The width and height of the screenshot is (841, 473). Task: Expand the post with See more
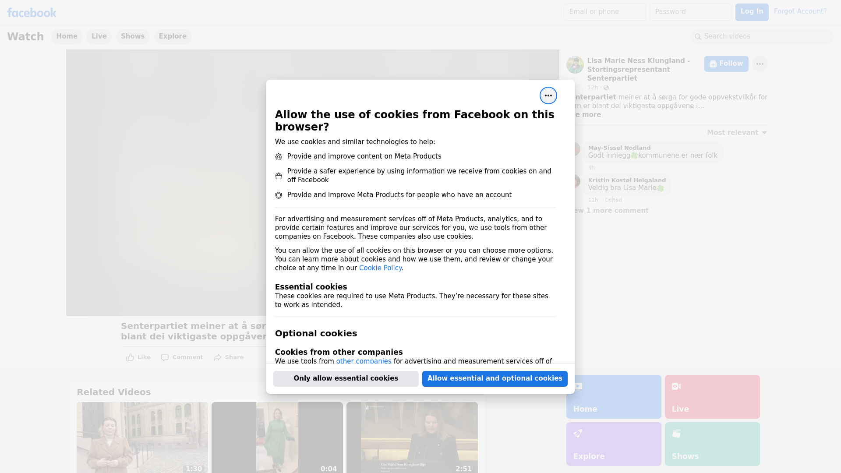tap(587, 115)
